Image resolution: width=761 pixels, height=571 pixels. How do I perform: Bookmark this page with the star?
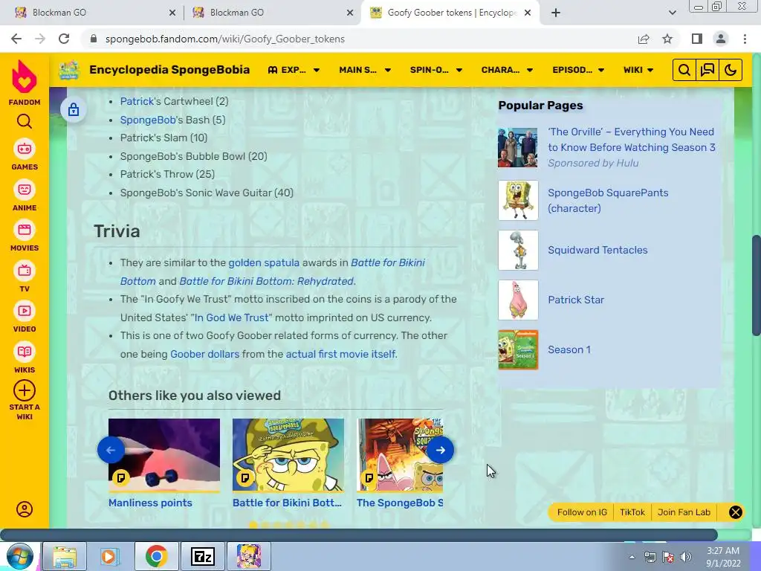tap(667, 39)
